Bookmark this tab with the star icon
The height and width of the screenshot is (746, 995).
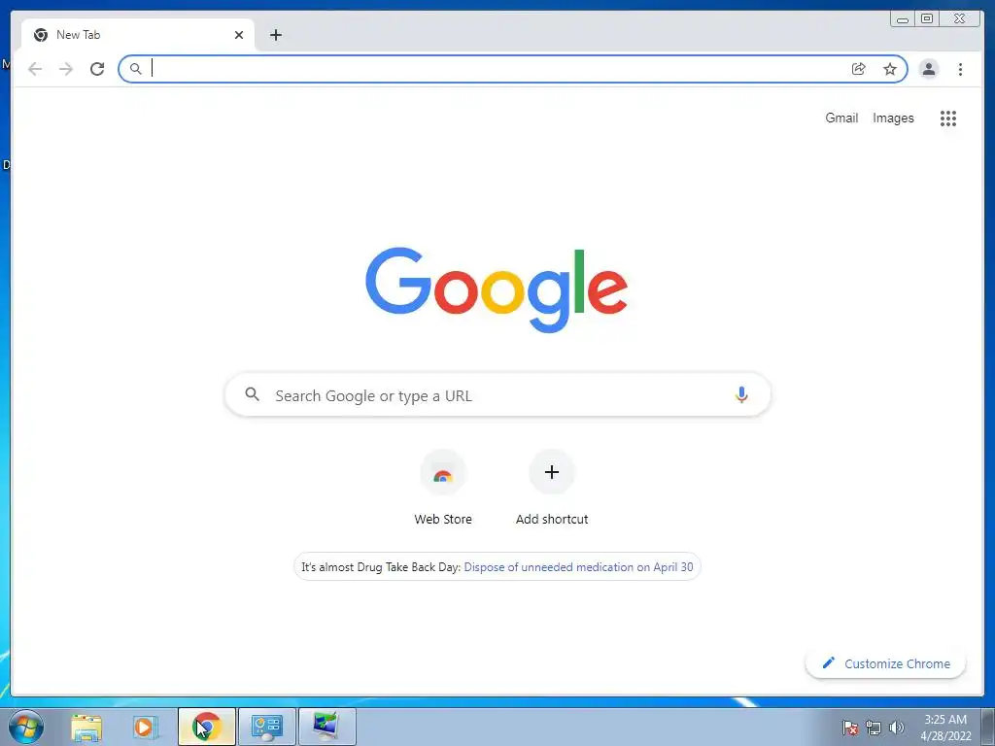[x=890, y=69]
